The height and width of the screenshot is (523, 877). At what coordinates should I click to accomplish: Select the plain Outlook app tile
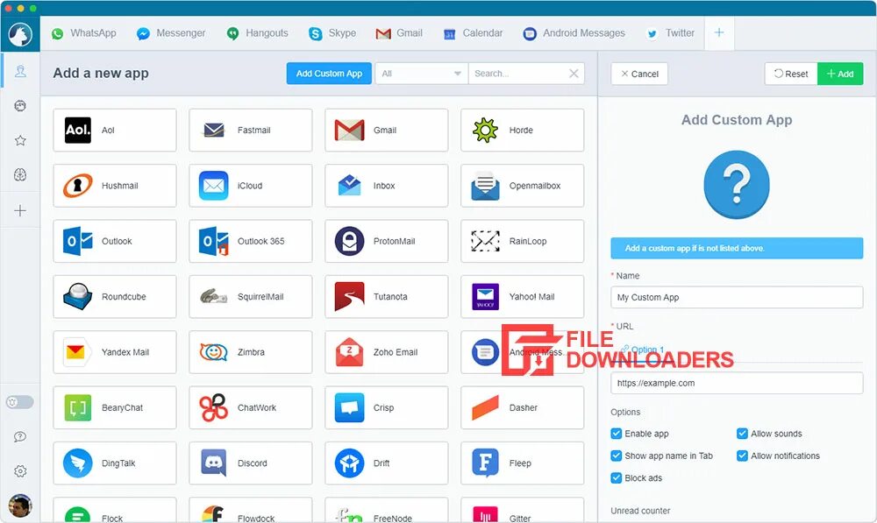115,241
